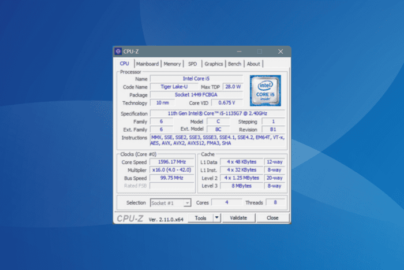Click the CPU-Z app icon in title bar
This screenshot has width=404, height=270.
pyautogui.click(x=118, y=51)
